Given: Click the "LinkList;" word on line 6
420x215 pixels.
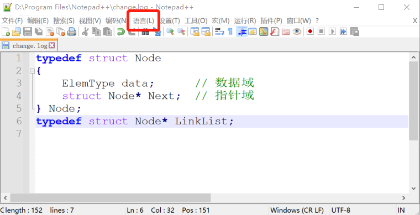Looking at the screenshot, I should point(204,121).
